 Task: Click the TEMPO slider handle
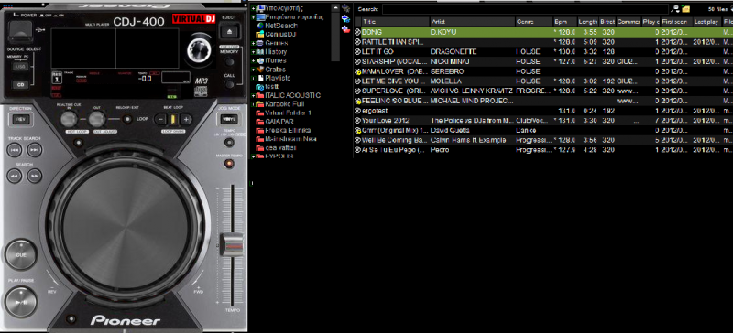point(232,243)
